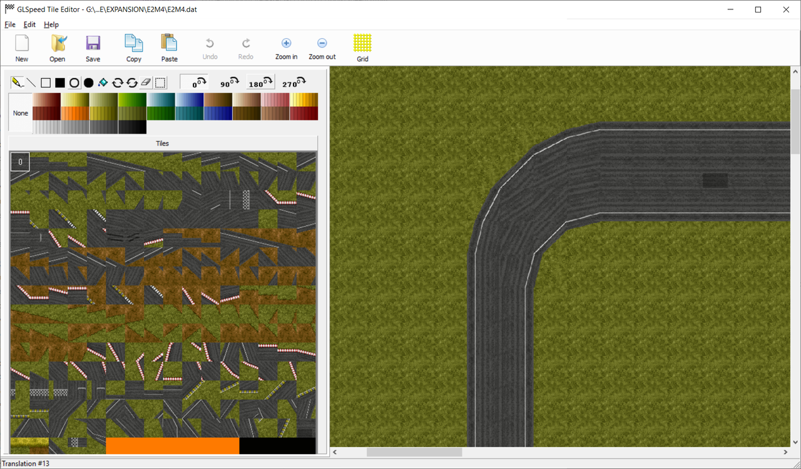This screenshot has height=469, width=801.
Task: Select the pencil drawing tool
Action: (x=17, y=82)
